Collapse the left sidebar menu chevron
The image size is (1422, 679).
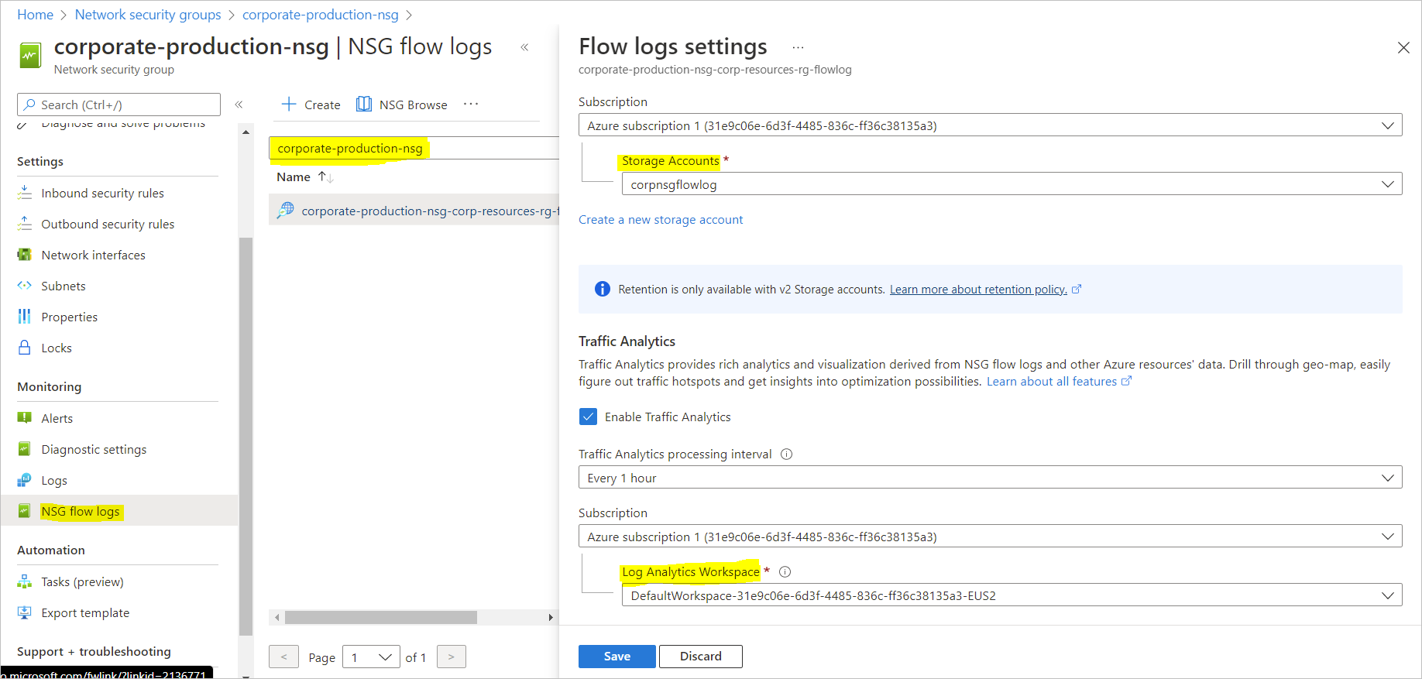coord(239,105)
